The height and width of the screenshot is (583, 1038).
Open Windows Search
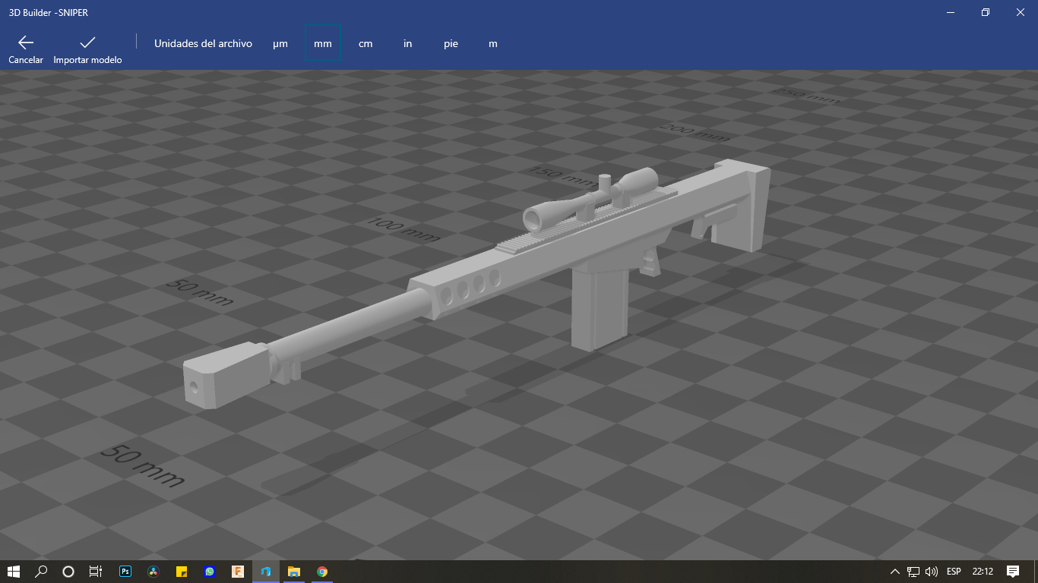coord(40,572)
